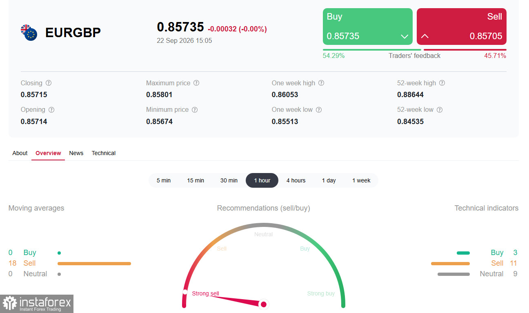Click the Opening help question icon
529x313 pixels.
coord(51,110)
